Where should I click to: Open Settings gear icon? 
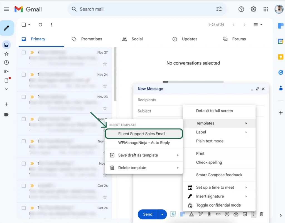tap(253, 9)
